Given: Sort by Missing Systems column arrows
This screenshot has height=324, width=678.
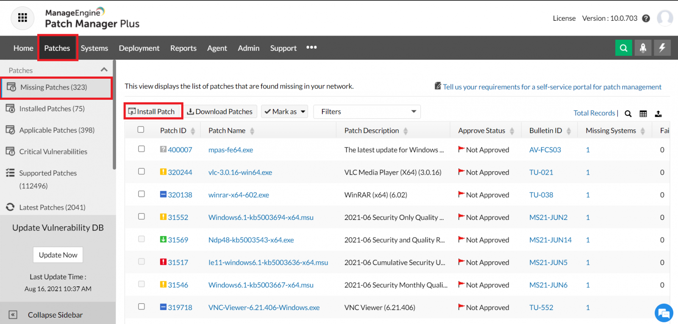Looking at the screenshot, I should click(x=643, y=131).
